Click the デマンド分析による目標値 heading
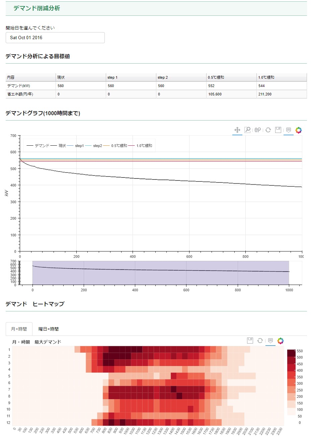 (38, 56)
